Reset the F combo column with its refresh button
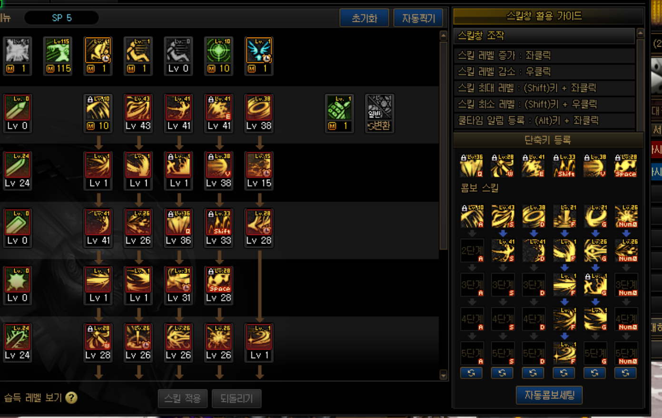The width and height of the screenshot is (662, 418). (564, 373)
